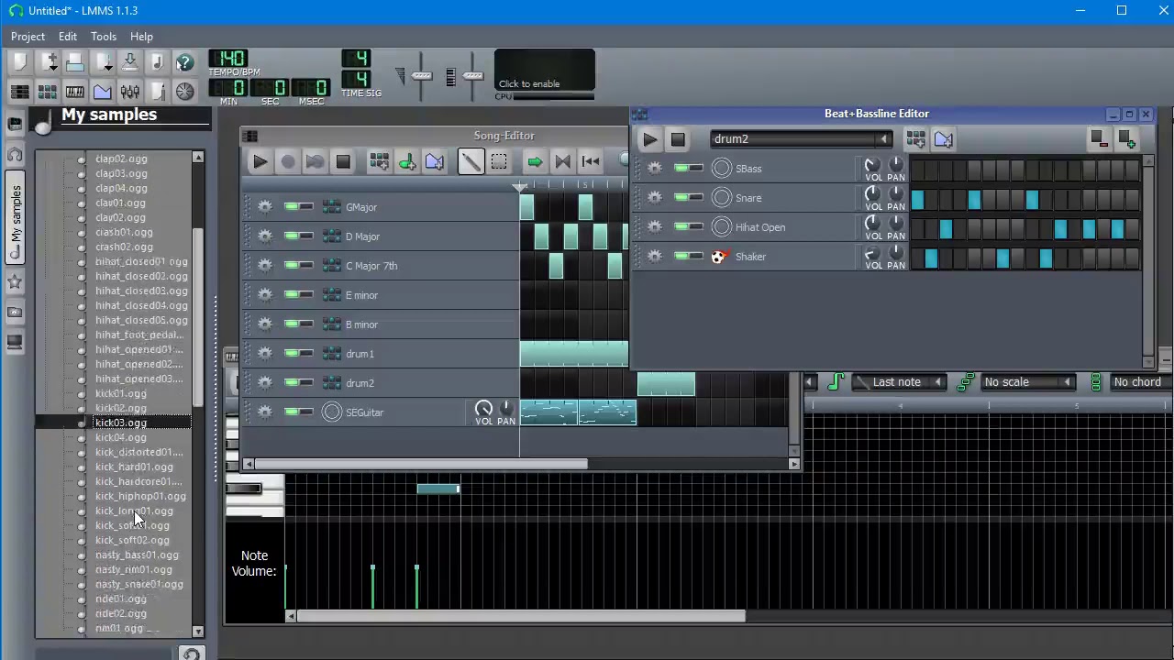The height and width of the screenshot is (660, 1174).
Task: Open the Last note length dropdown
Action: pyautogui.click(x=899, y=382)
